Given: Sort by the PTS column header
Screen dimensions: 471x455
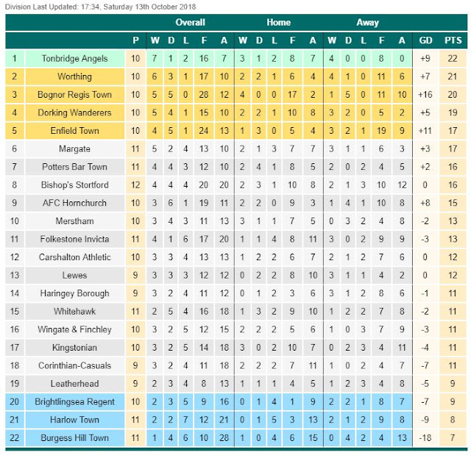Looking at the screenshot, I should (x=453, y=40).
